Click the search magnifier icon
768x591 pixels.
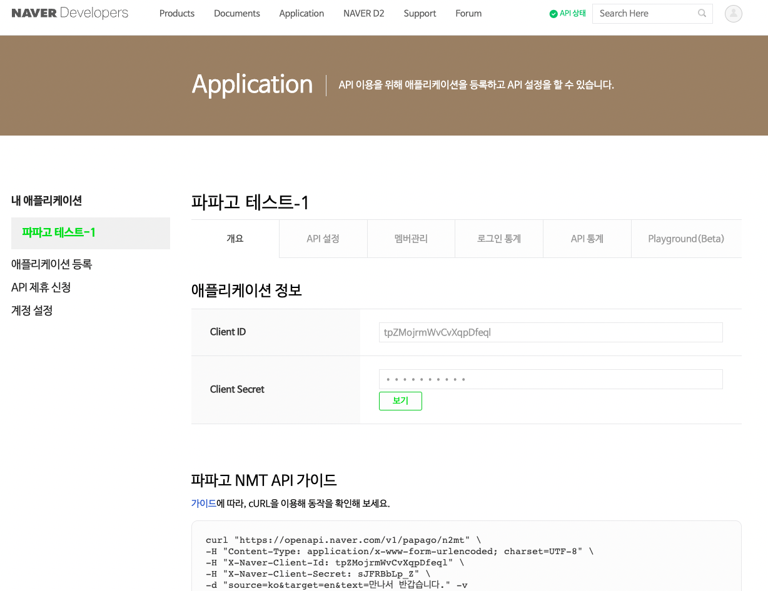702,13
